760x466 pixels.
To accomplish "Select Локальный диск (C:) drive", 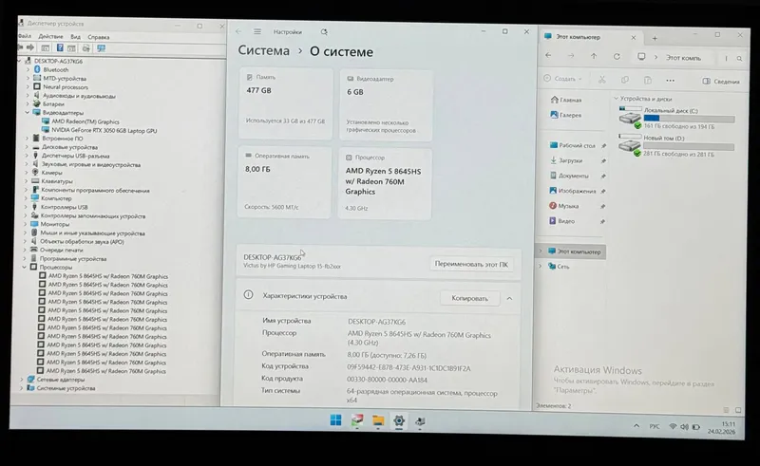I will point(676,119).
